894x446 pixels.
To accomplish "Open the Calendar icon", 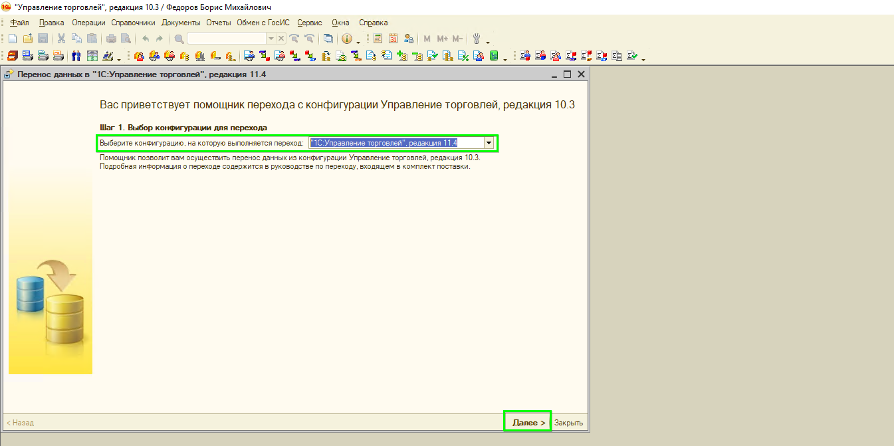I will [x=393, y=39].
